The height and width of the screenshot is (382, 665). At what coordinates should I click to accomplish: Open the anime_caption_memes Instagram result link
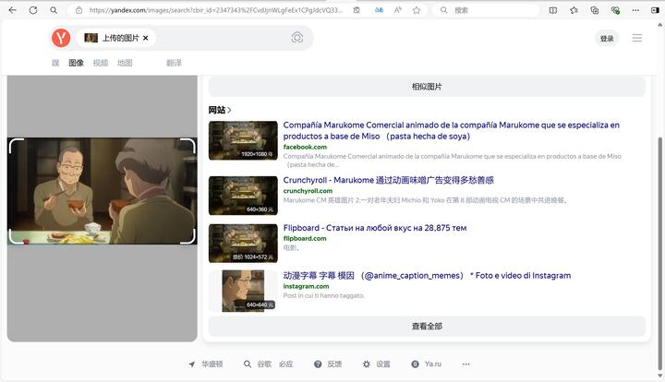point(427,276)
